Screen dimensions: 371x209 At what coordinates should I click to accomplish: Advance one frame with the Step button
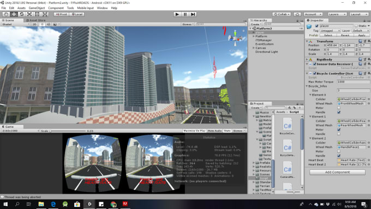pyautogui.click(x=193, y=14)
